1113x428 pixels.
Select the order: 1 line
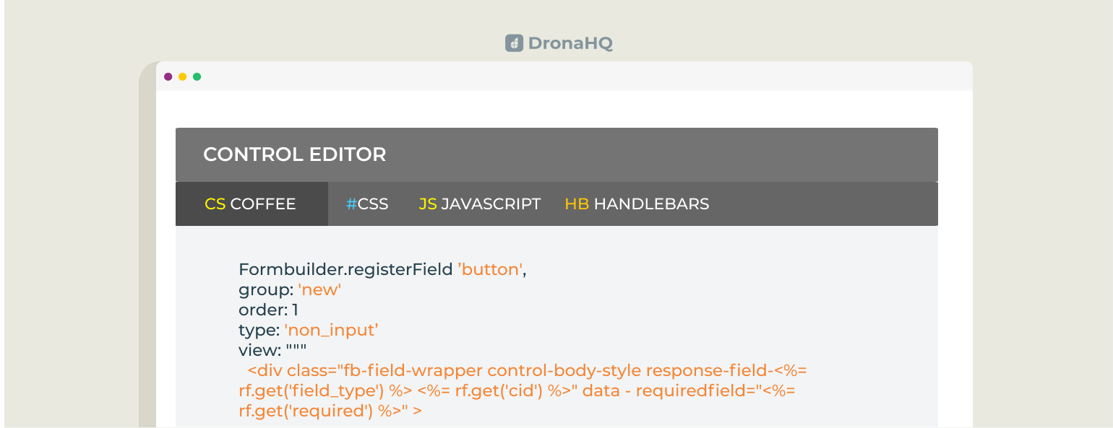tap(269, 310)
